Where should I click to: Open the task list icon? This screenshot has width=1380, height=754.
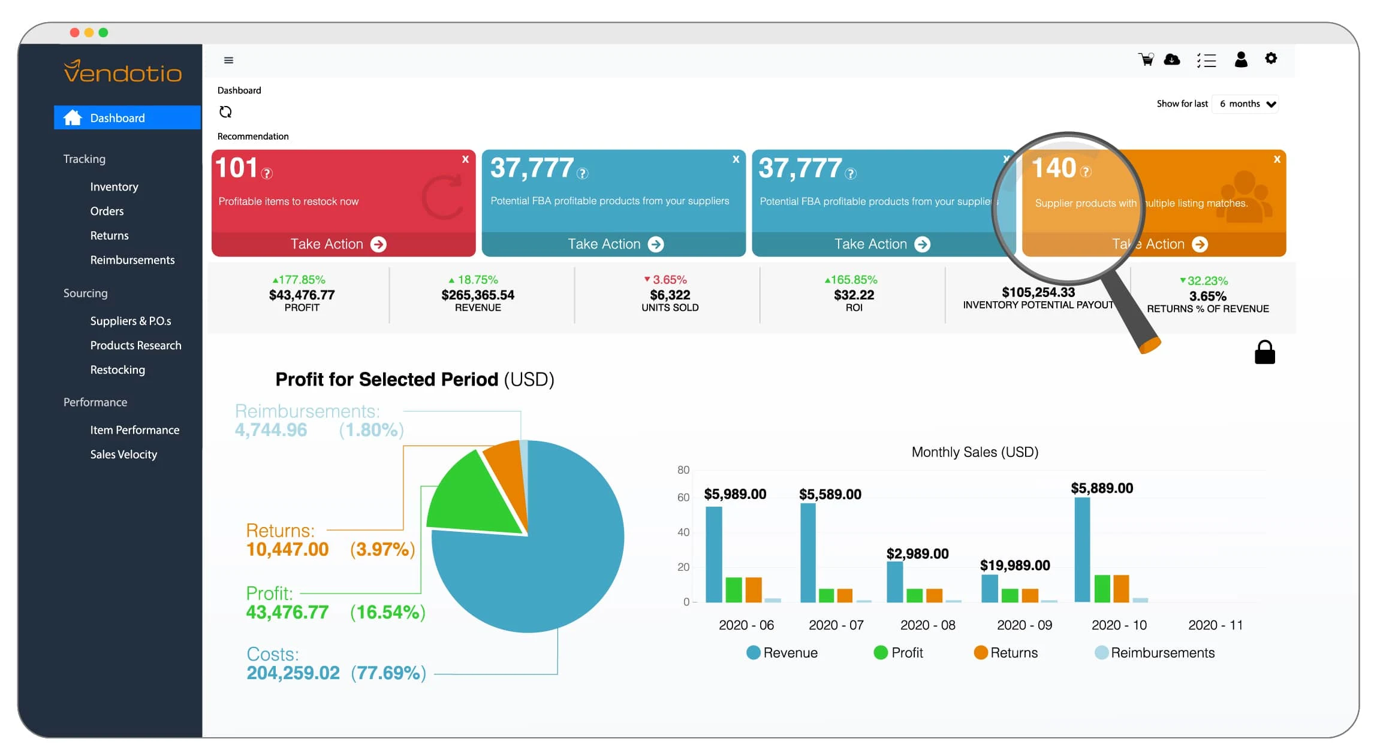point(1206,60)
